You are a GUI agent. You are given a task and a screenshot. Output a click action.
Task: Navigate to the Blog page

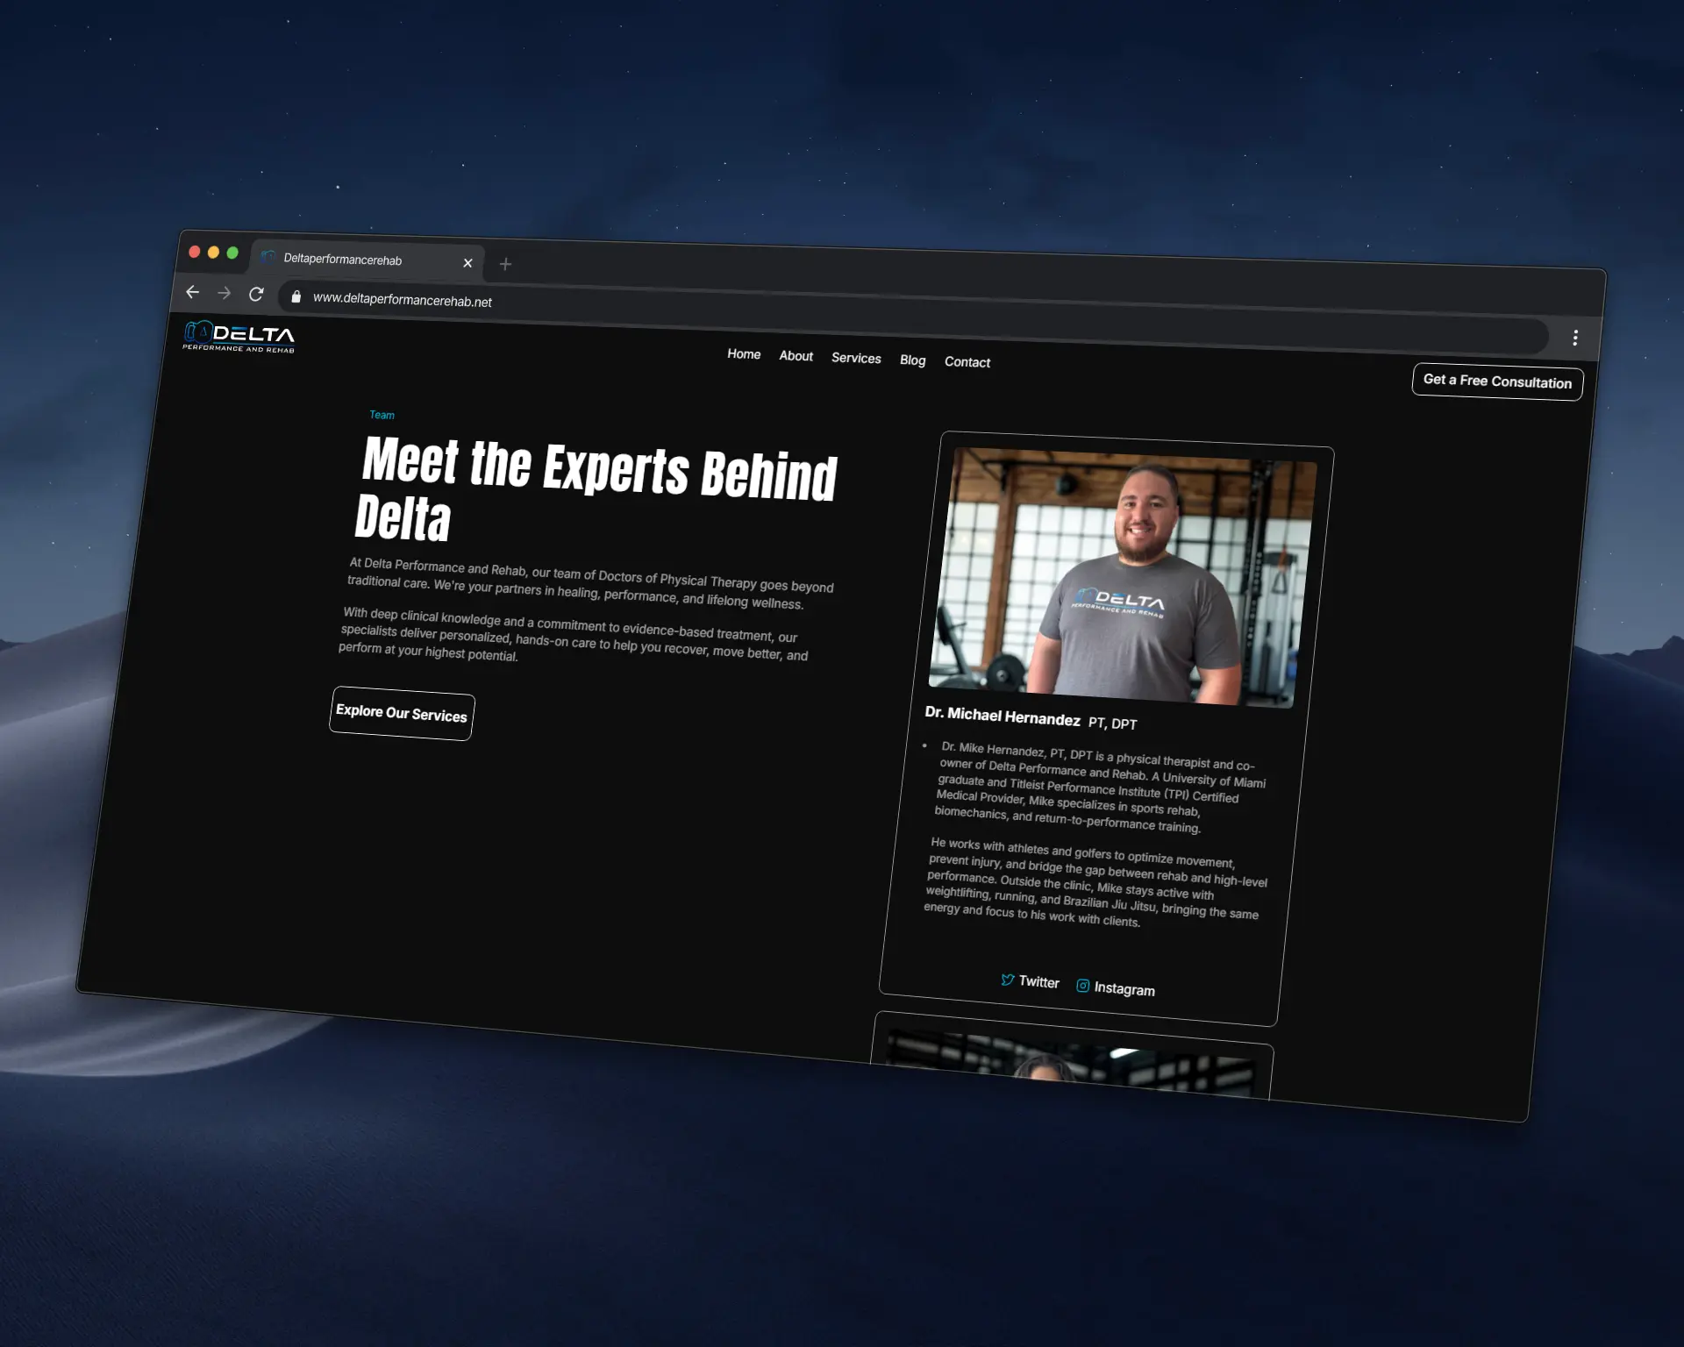[912, 360]
